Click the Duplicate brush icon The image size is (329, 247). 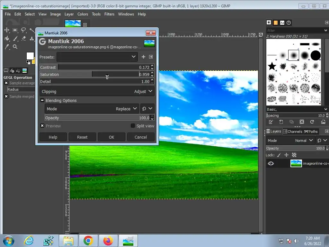(291, 122)
